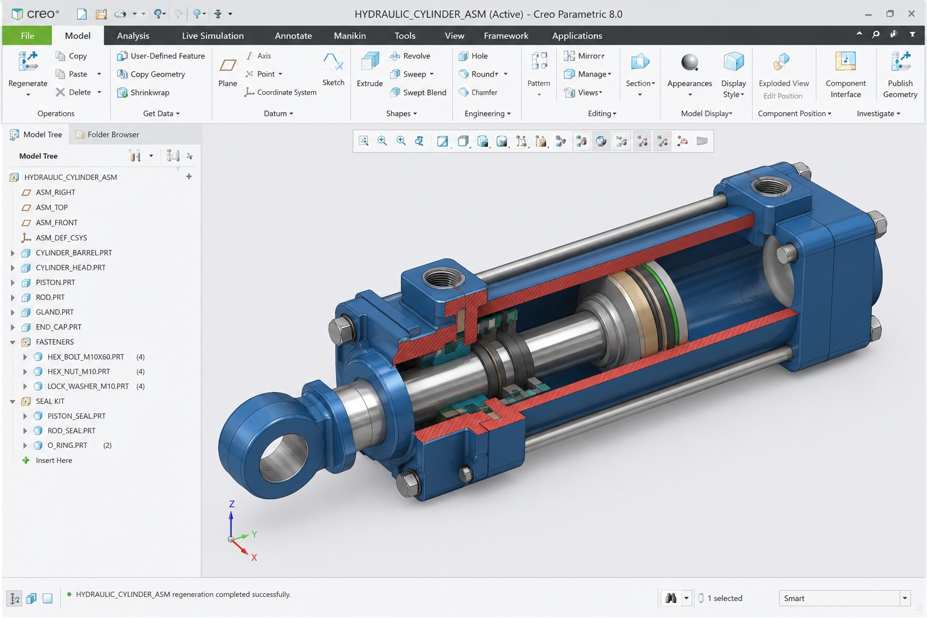Collapse the SEAL KIT folder

click(x=13, y=401)
